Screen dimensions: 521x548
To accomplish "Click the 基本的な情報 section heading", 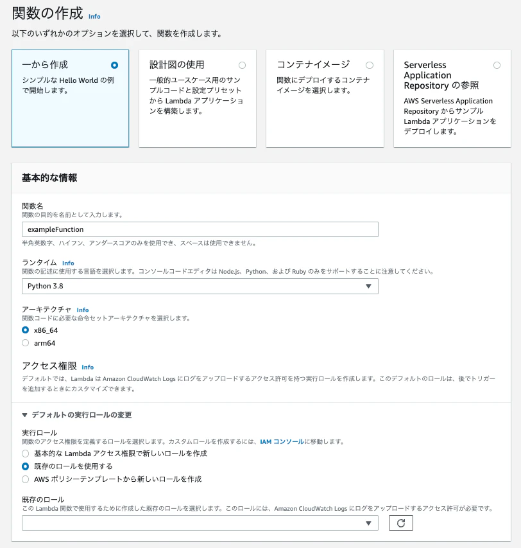I will tap(49, 178).
